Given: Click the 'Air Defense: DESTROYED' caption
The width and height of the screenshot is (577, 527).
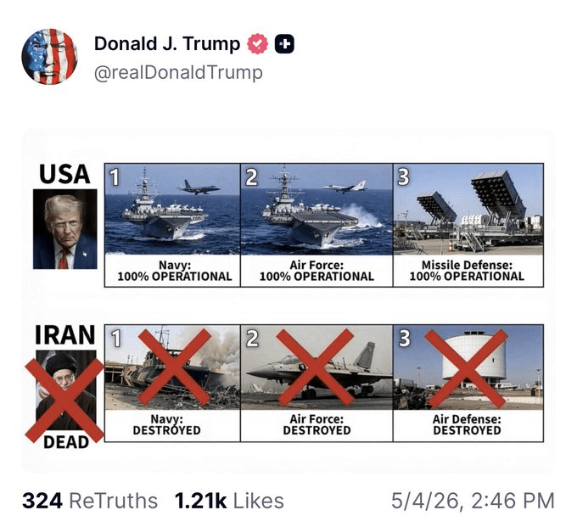Looking at the screenshot, I should (x=467, y=424).
